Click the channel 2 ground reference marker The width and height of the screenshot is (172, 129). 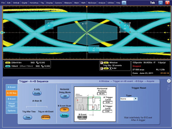tap(2, 33)
